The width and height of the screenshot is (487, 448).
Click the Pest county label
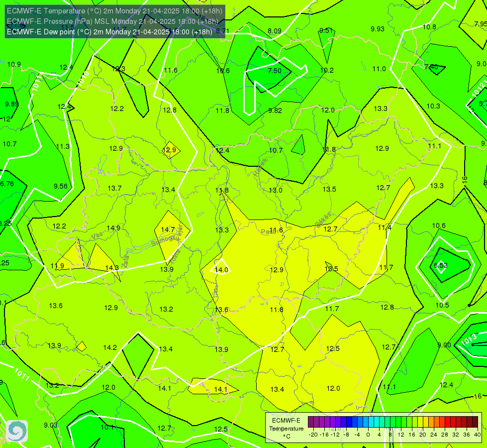click(x=267, y=231)
